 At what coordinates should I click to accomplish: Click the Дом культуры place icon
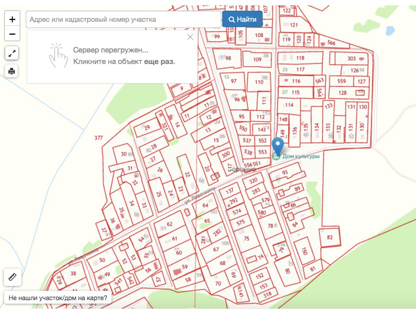point(276,157)
